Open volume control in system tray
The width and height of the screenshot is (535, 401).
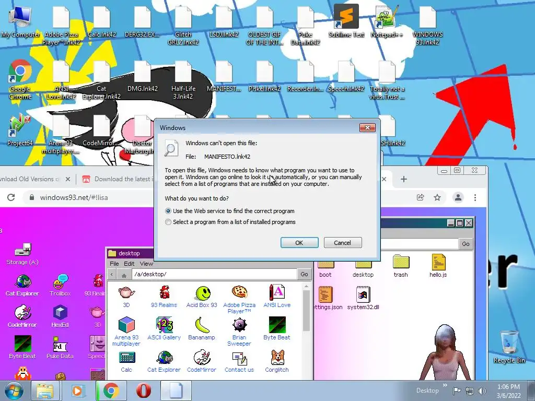click(482, 391)
